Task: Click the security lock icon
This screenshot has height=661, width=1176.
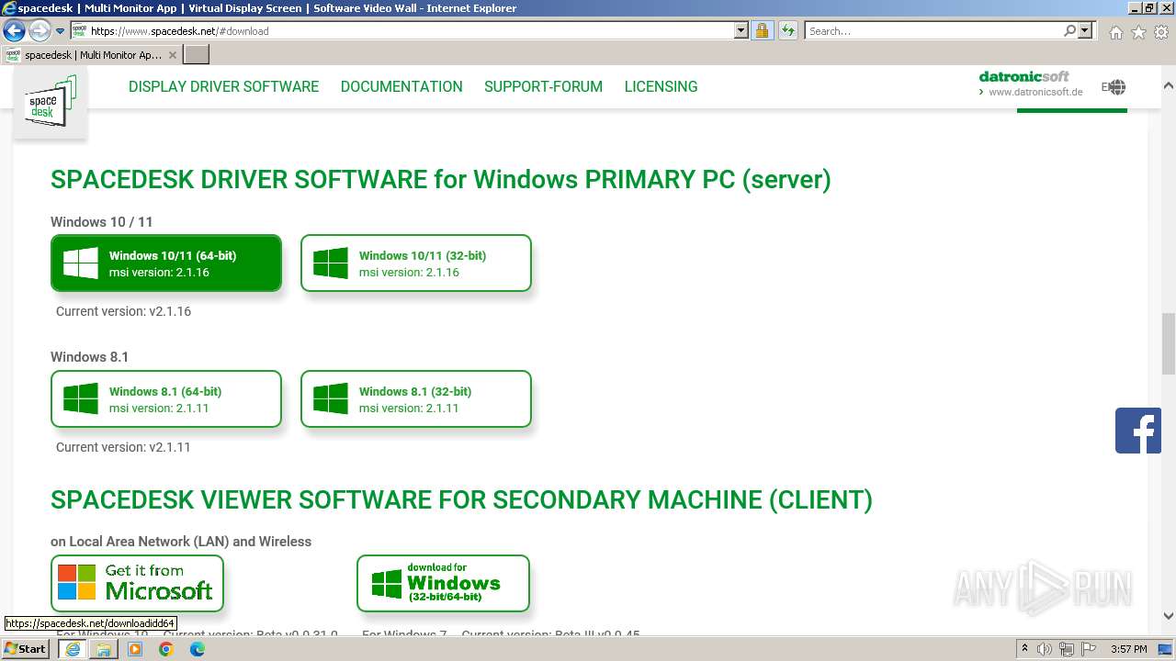Action: tap(762, 30)
